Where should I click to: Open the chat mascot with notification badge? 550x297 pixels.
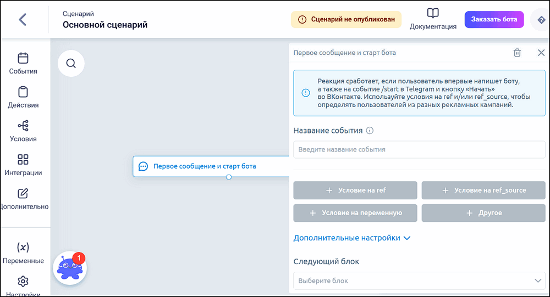[70, 268]
